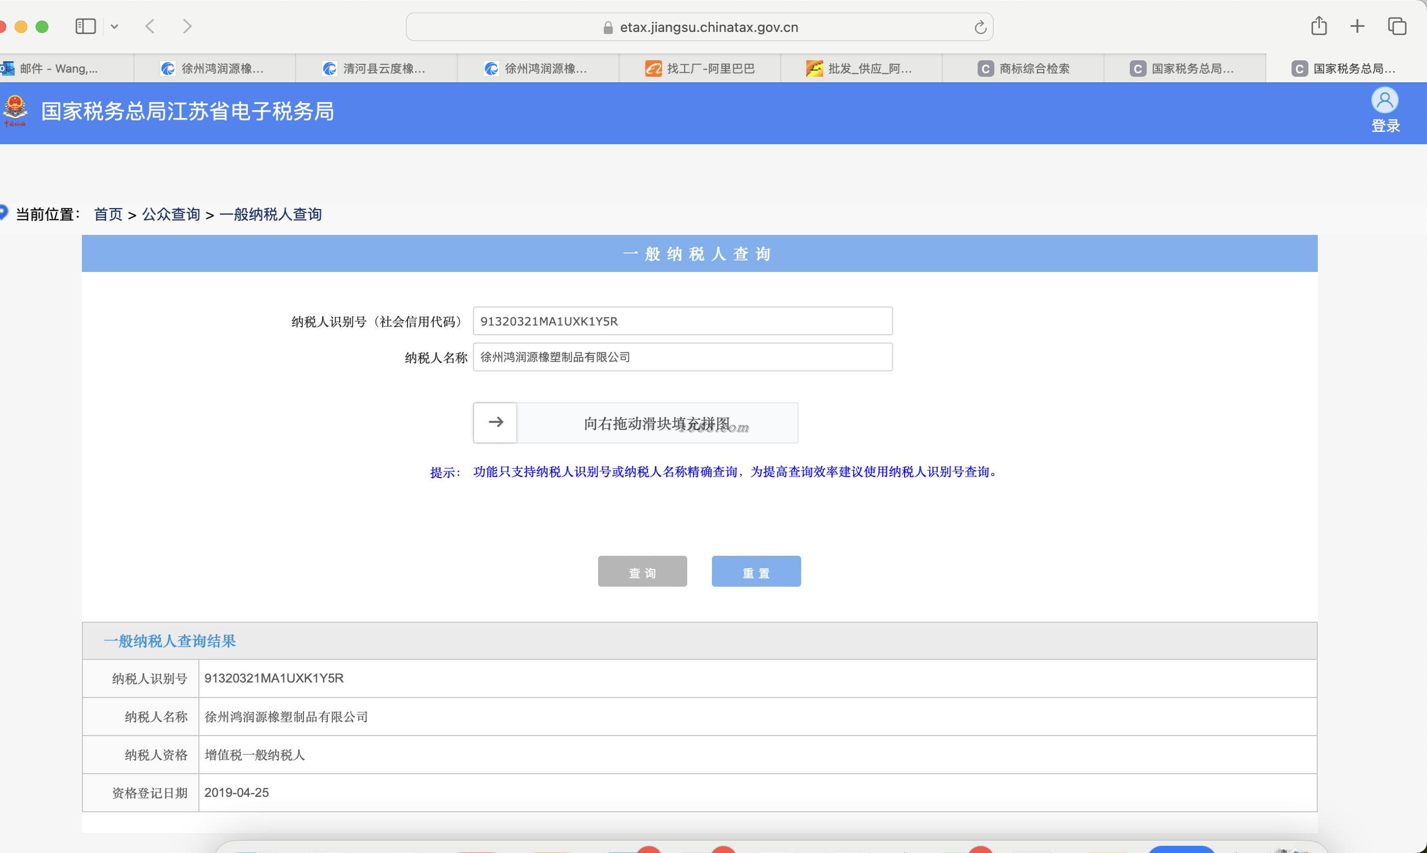Viewport: 1427px width, 853px height.
Task: Click the captcha slider arrow handle
Action: pos(496,423)
